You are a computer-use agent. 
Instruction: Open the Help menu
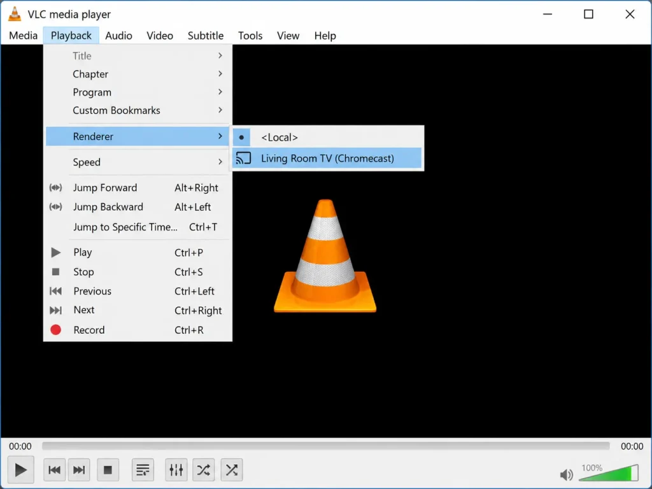(x=325, y=36)
